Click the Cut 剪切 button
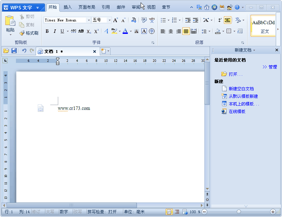This screenshot has width=282, height=217. coord(27,17)
